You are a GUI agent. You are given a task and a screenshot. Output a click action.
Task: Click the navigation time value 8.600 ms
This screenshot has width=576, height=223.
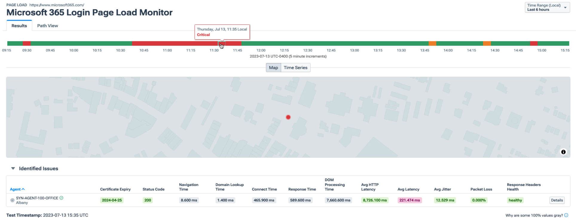point(189,200)
